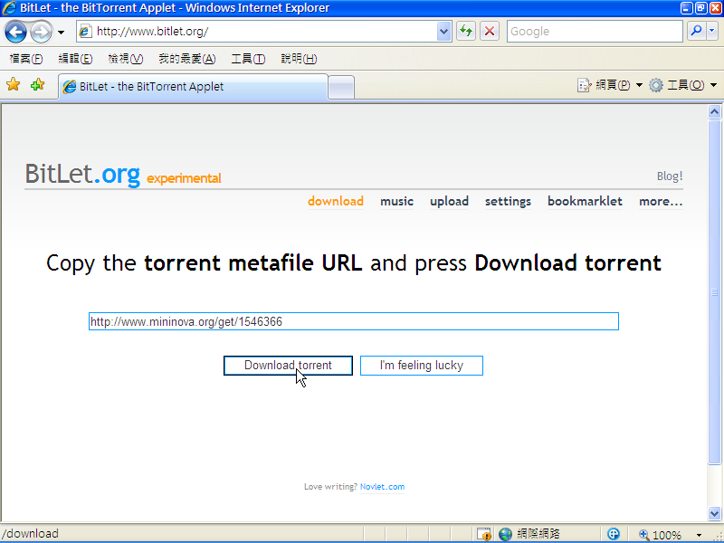The image size is (724, 543).
Task: Open the 網頁(P) page toolbar menu
Action: [604, 85]
